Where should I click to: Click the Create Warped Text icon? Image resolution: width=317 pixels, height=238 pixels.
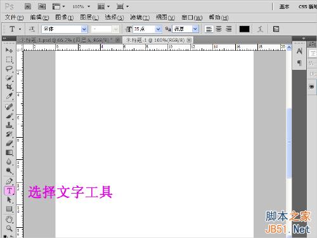(x=261, y=29)
